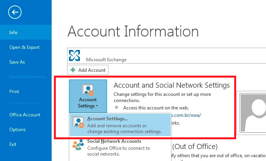This screenshot has width=266, height=161.
Task: Open the Info tab in sidebar
Action: (x=26, y=32)
